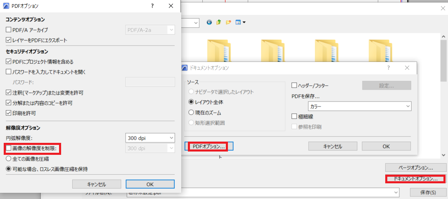Select レイアウト全体 radio button
The height and width of the screenshot is (199, 448).
(191, 102)
